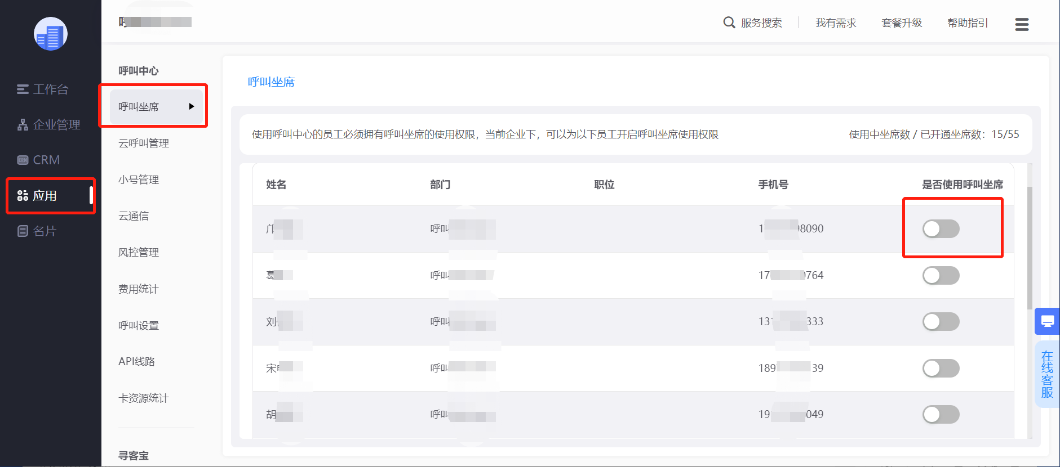1060x467 pixels.
Task: Click the name cell starting with 刘
Action: click(284, 321)
